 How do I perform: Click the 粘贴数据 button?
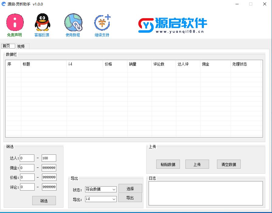point(168,164)
